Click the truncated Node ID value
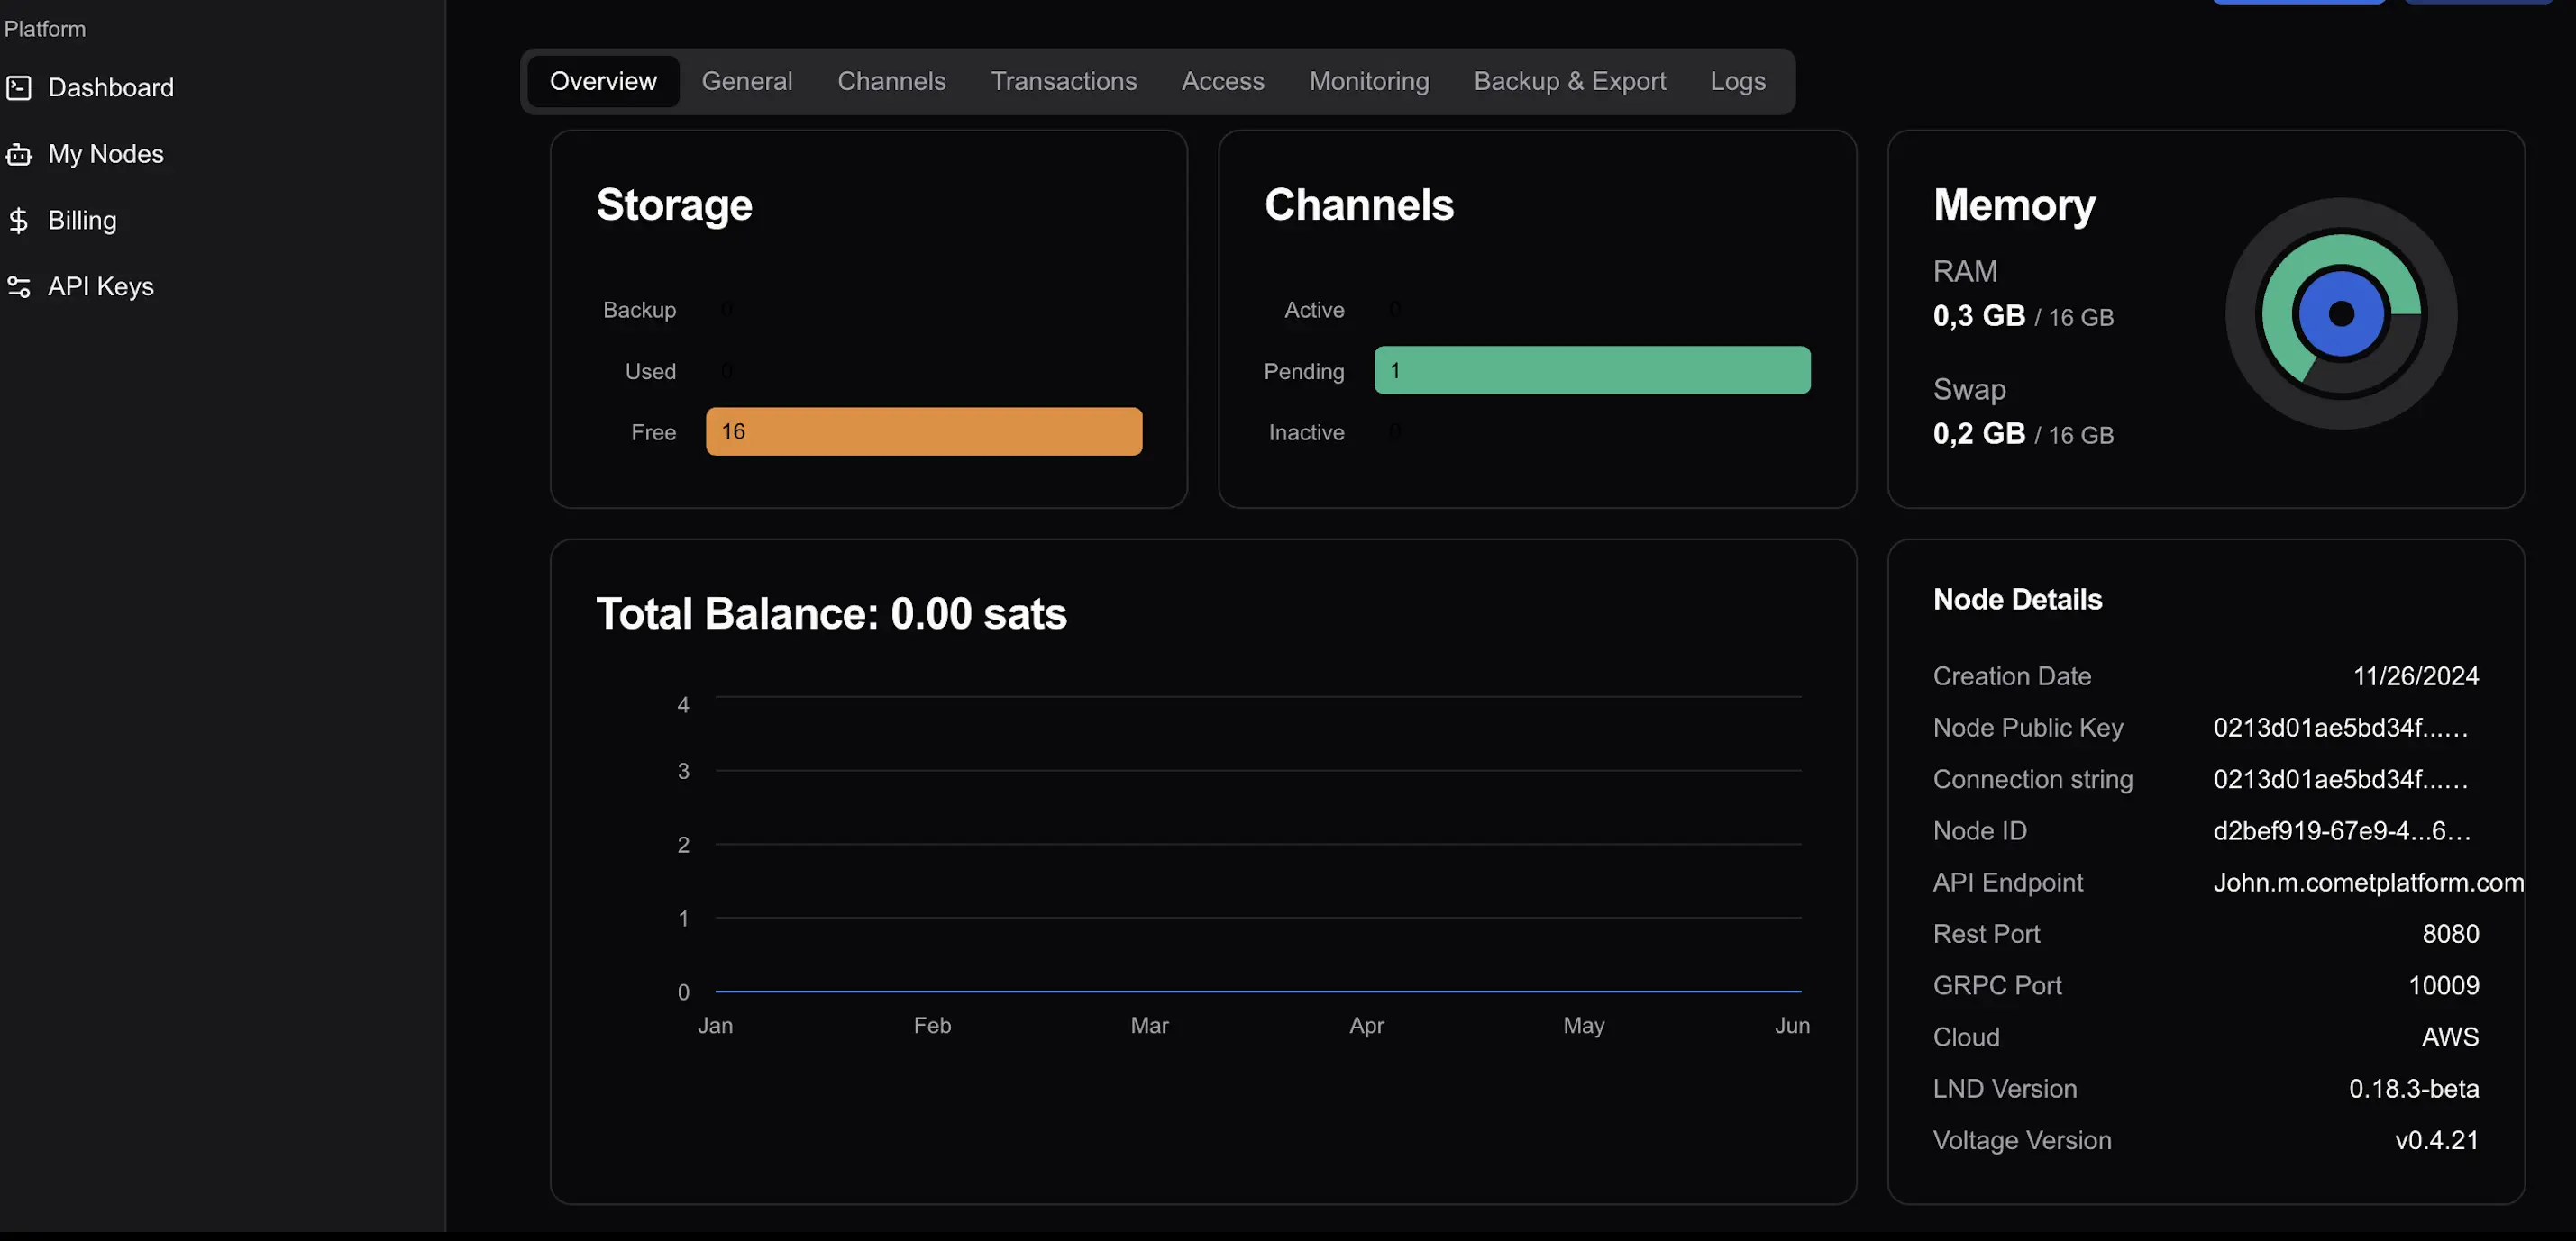The width and height of the screenshot is (2576, 1241). [2341, 831]
